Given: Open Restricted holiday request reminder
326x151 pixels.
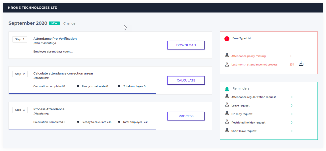Looking at the screenshot, I should 248,122.
